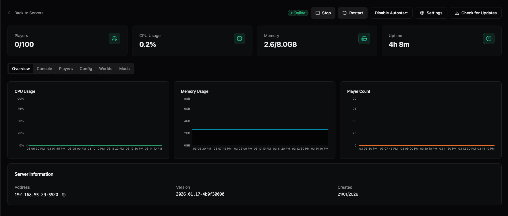508x216 pixels.
Task: Click the server address 192.168.55.29:5520
Action: [36, 195]
